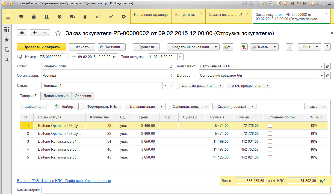
Task: Open document structure report icon
Action: coord(289,47)
